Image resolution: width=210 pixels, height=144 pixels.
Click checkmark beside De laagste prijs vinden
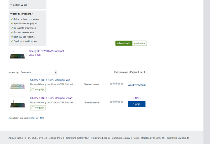pos(12,28)
